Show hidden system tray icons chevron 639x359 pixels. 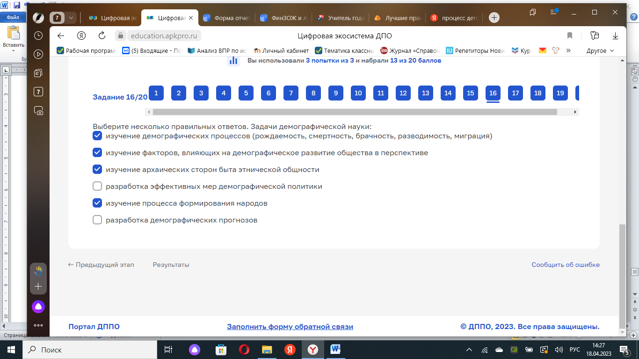pyautogui.click(x=470, y=350)
